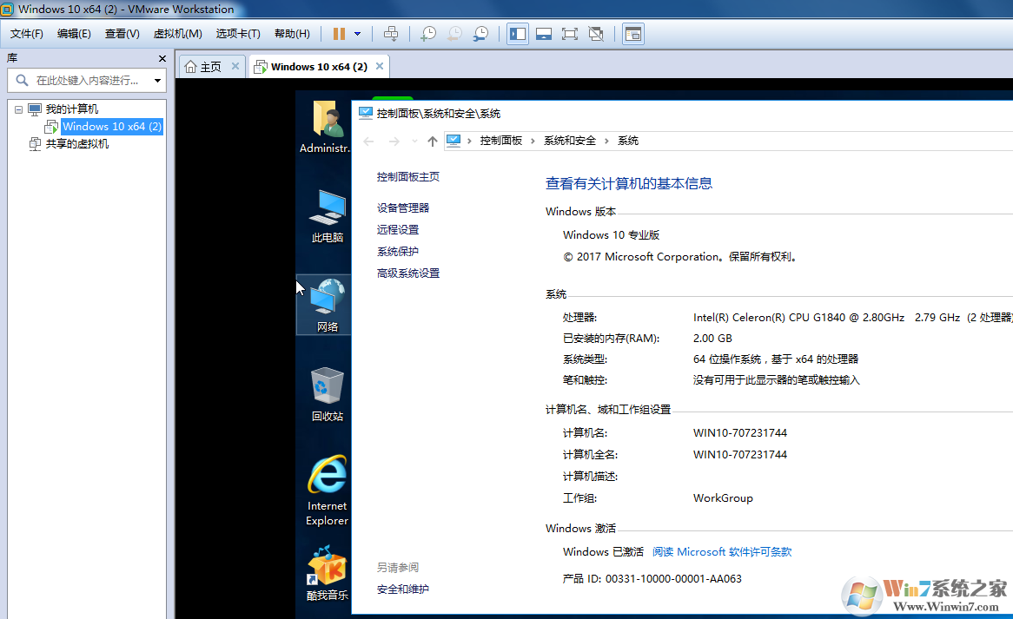This screenshot has width=1013, height=619.
Task: Select 共享的虚拟机 in the library
Action: coord(77,144)
